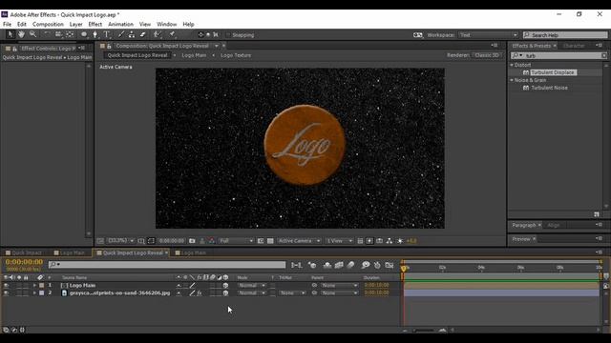This screenshot has width=611, height=343.
Task: Click the Graph Editor timeline icon
Action: point(390,265)
